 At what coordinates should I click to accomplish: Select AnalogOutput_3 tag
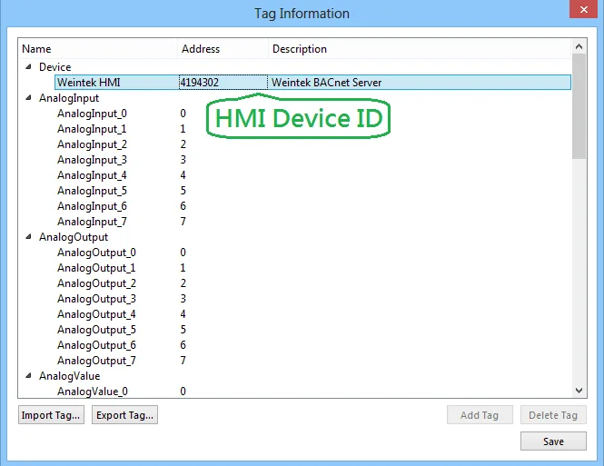pyautogui.click(x=96, y=299)
